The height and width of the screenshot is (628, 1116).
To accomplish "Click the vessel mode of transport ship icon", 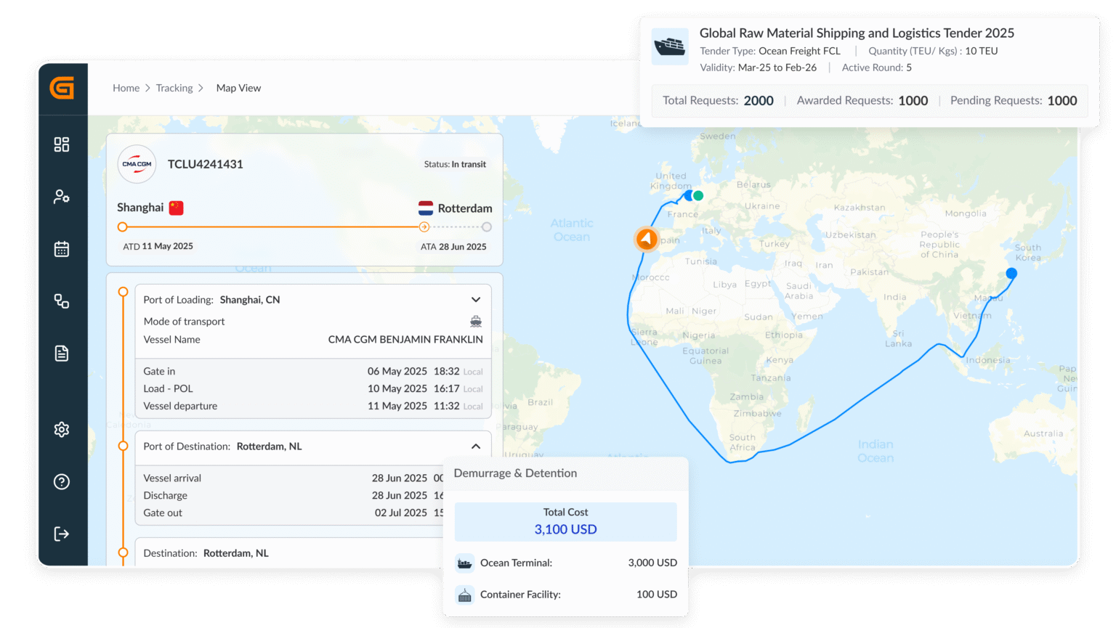I will coord(476,321).
